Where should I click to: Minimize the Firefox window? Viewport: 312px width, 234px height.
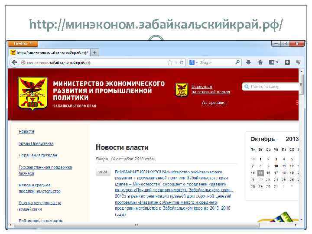[276, 44]
